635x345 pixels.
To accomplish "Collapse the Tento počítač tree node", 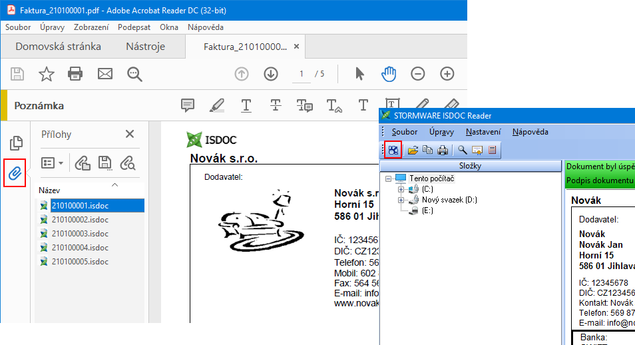I will pos(388,178).
